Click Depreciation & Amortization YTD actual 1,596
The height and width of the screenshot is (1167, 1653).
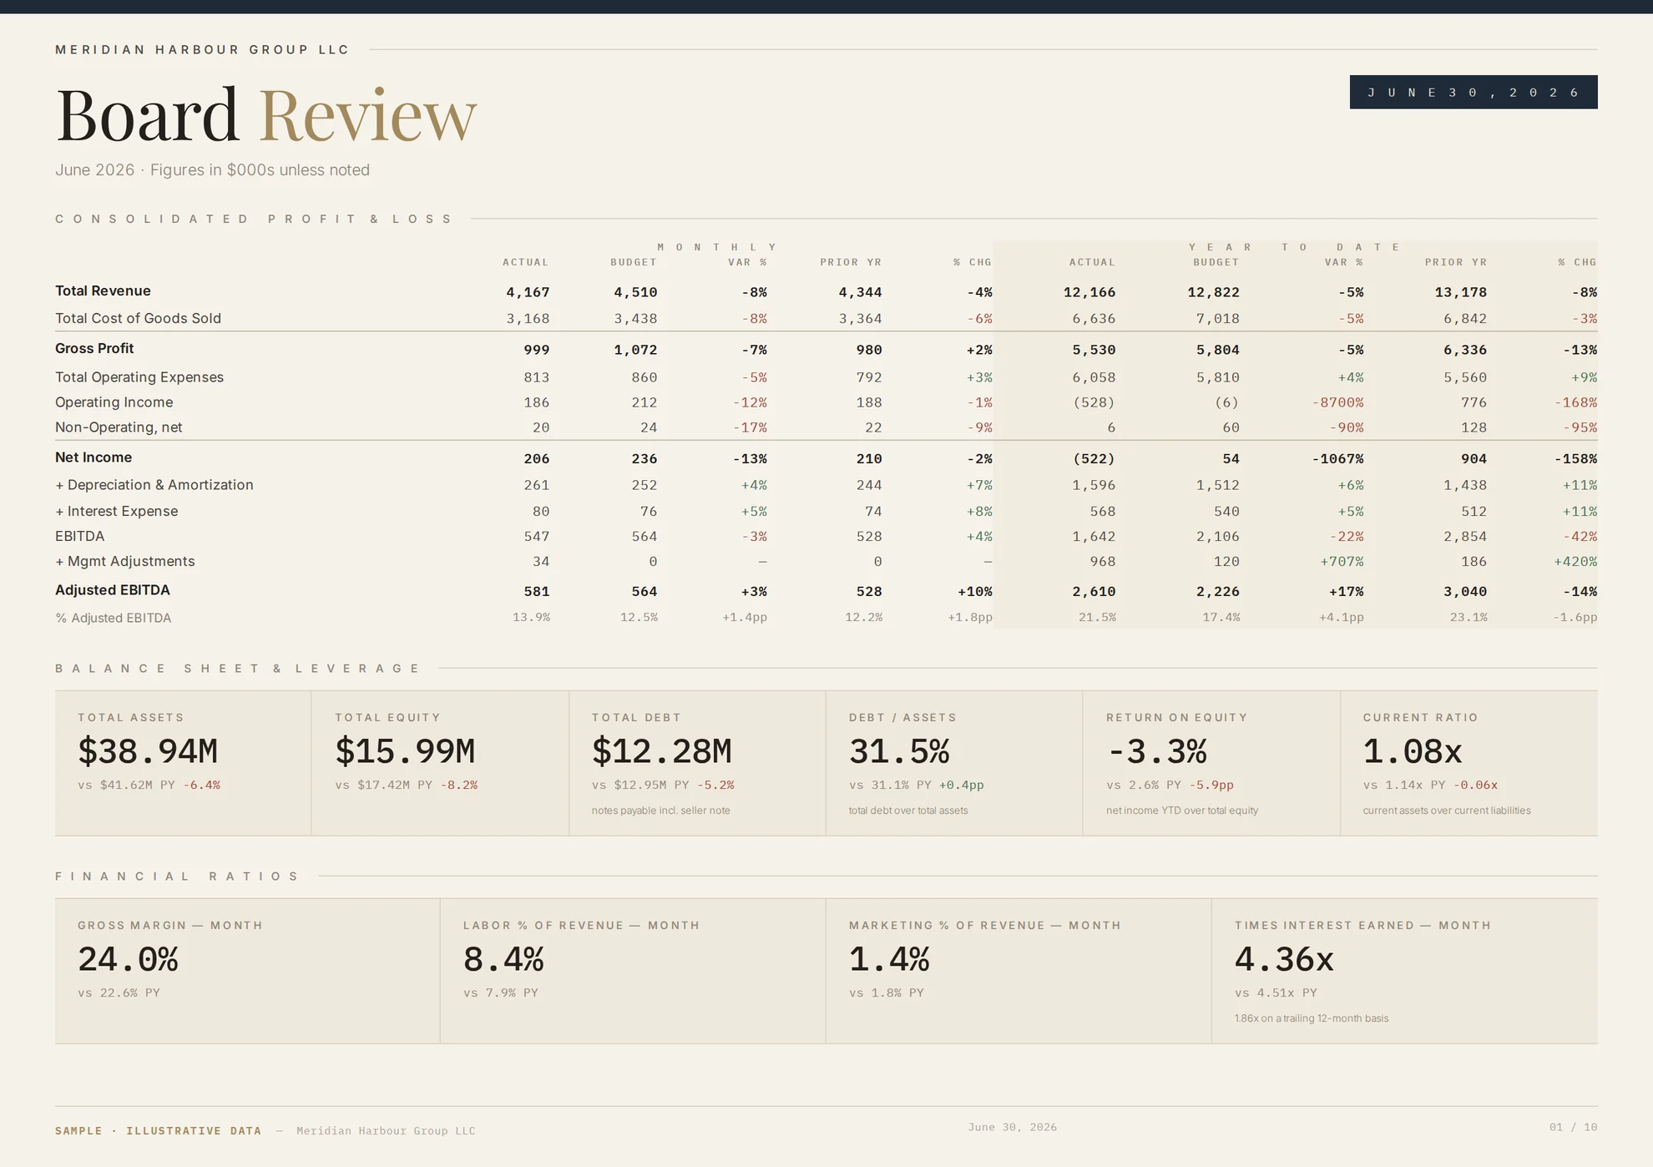pyautogui.click(x=1094, y=485)
